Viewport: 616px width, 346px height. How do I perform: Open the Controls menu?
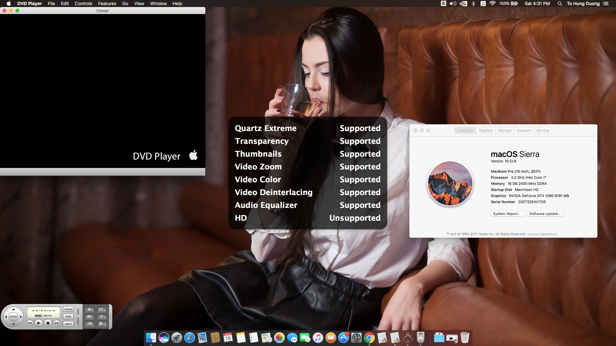tap(83, 4)
